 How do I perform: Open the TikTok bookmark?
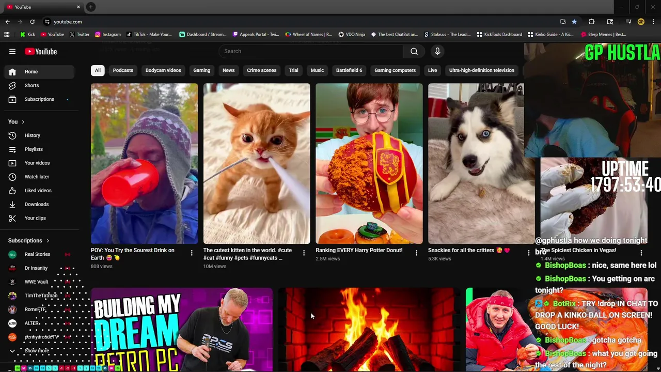click(149, 35)
